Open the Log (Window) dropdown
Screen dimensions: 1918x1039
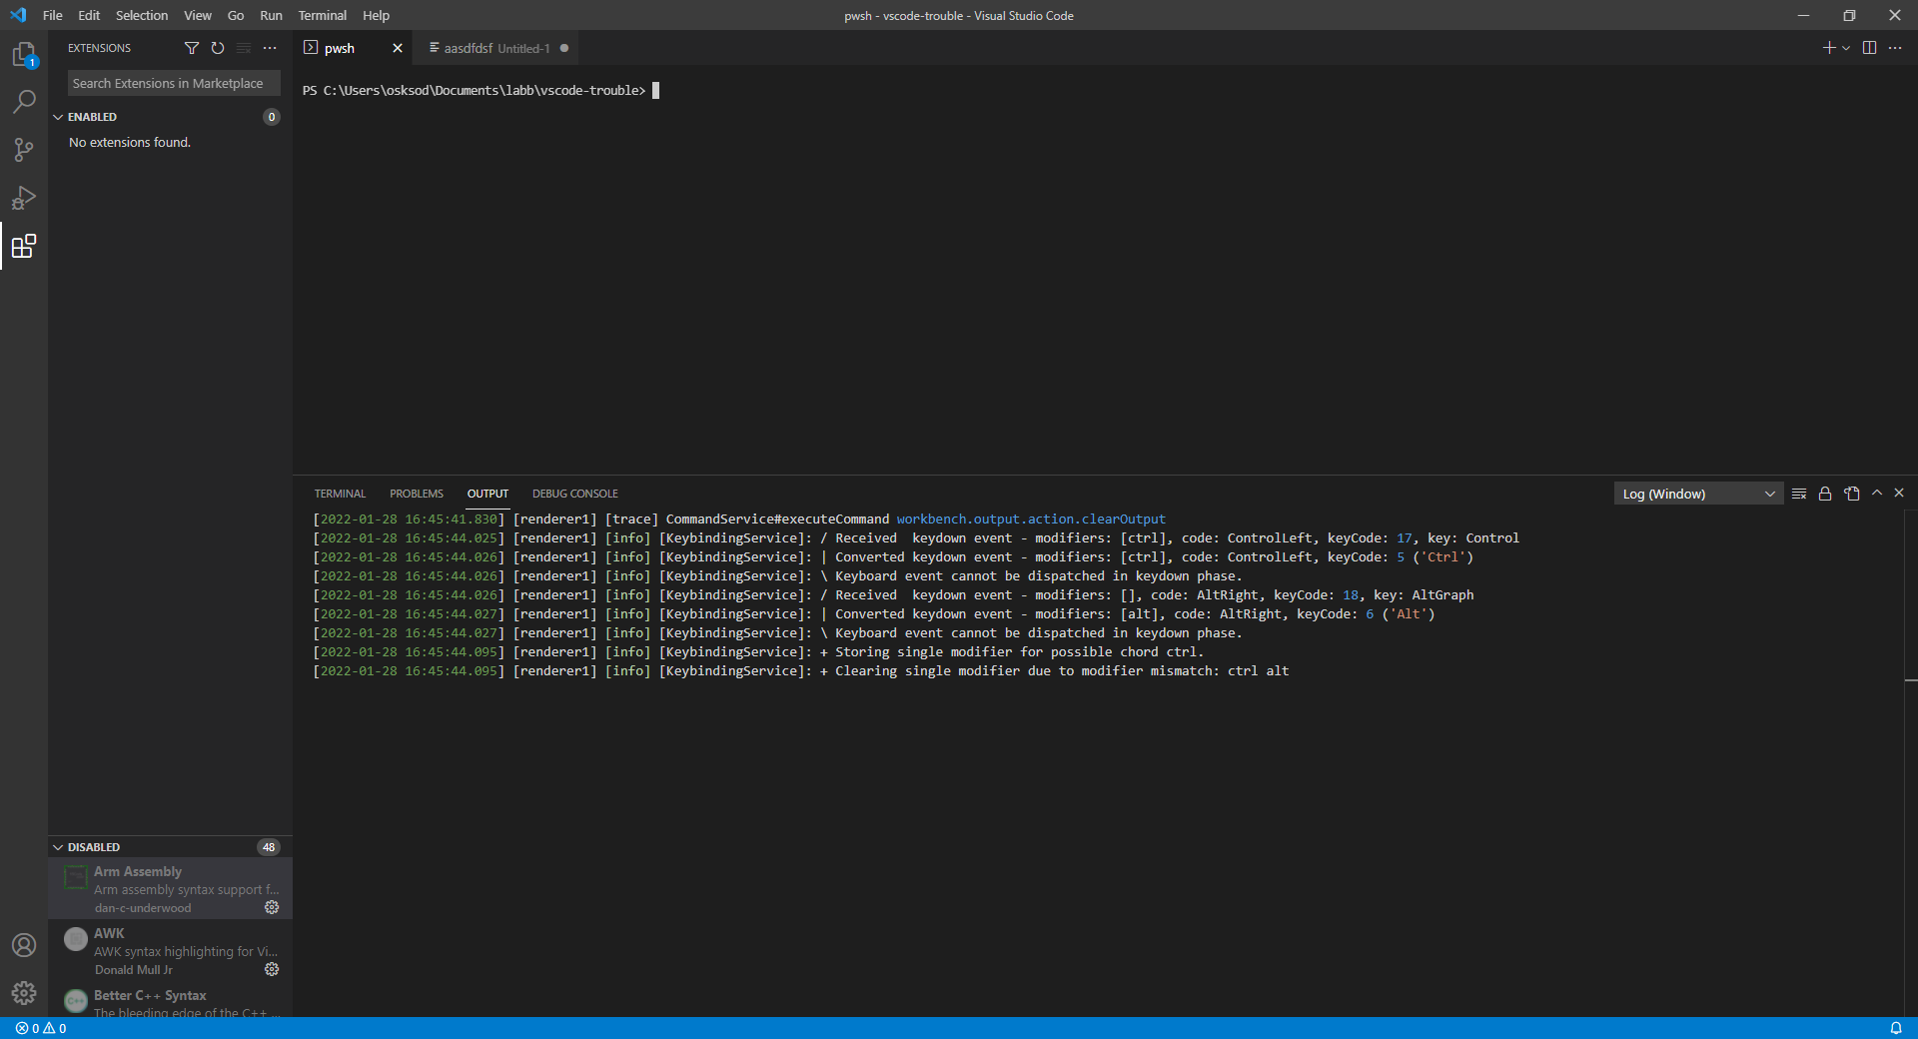(1696, 494)
